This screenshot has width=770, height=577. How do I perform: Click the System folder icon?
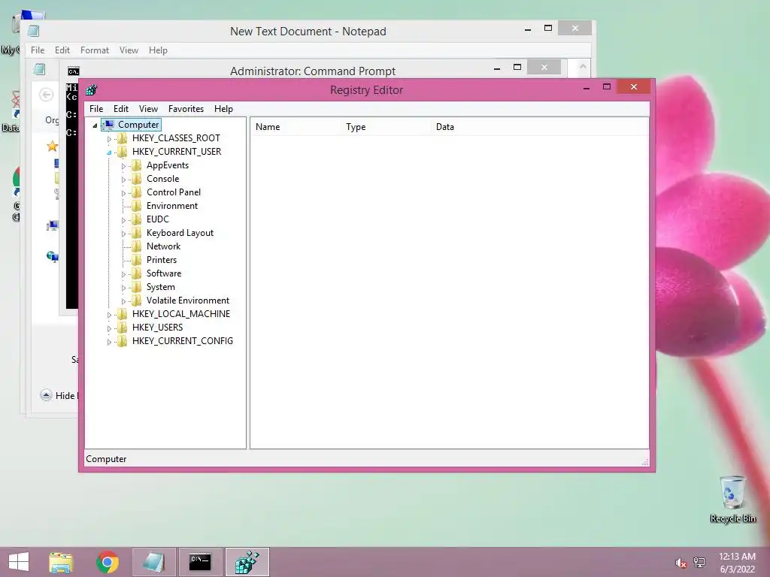(x=137, y=287)
